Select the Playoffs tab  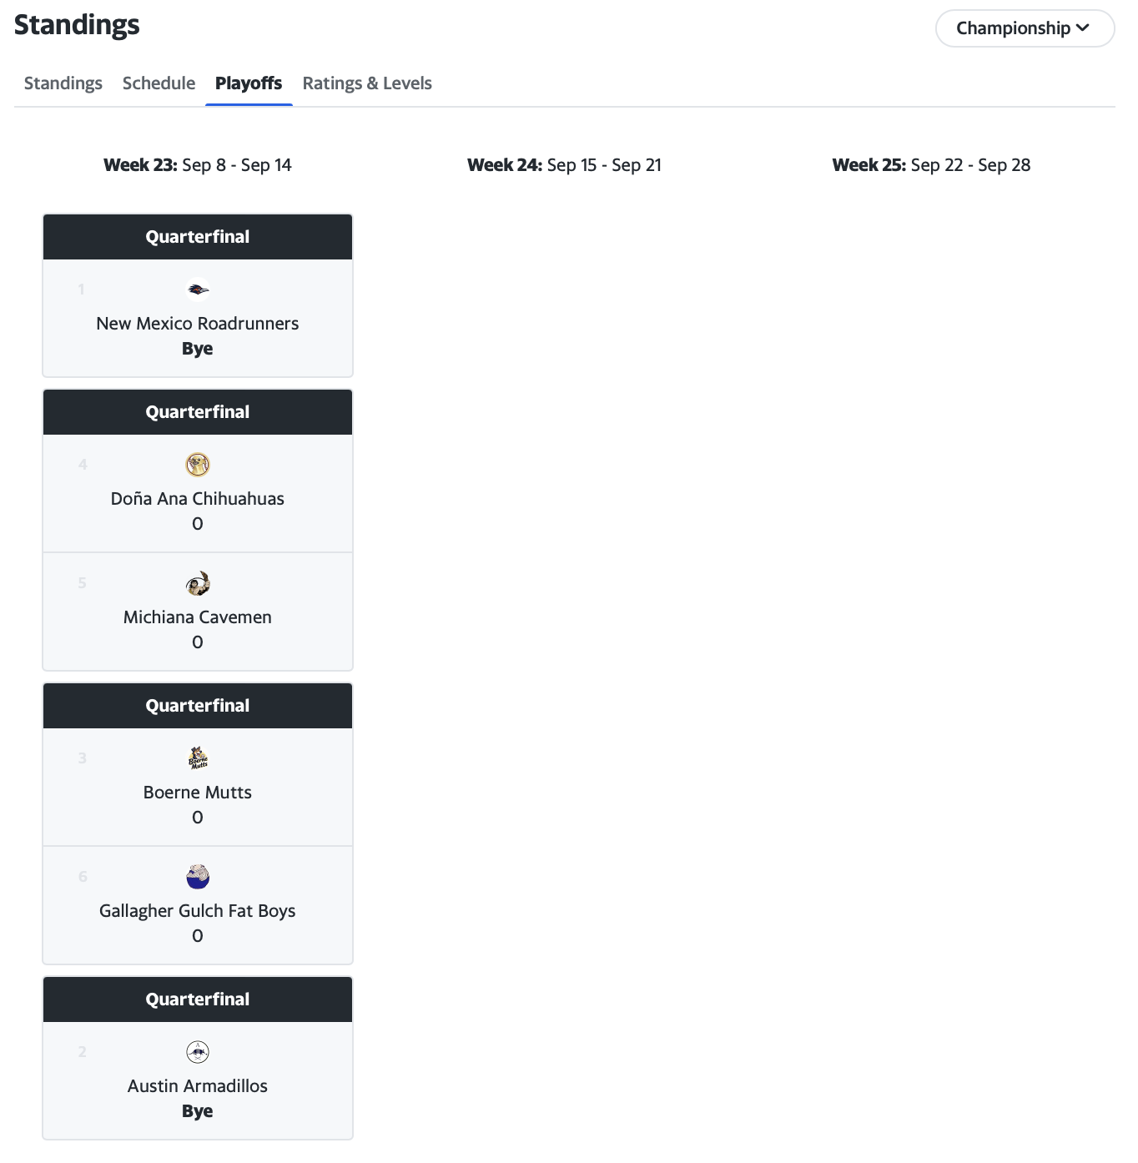click(x=249, y=83)
